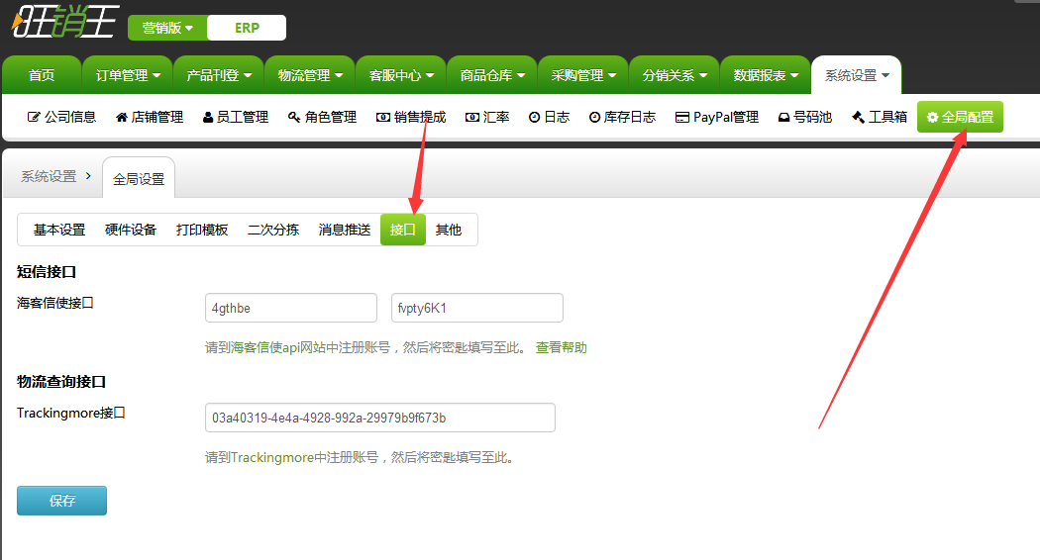Open 日志 clock icon item
1040x560 pixels.
coord(549,118)
